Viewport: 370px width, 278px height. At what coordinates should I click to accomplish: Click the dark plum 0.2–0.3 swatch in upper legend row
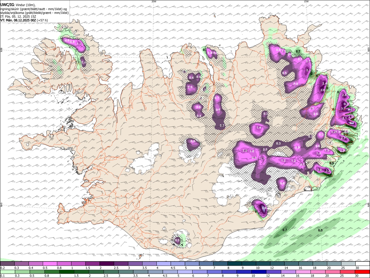click(7, 264)
